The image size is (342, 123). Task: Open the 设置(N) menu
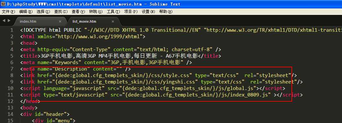coord(148,12)
